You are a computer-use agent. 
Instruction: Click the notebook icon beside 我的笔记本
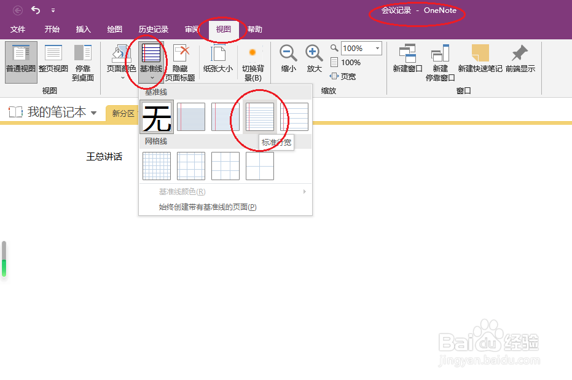click(16, 112)
